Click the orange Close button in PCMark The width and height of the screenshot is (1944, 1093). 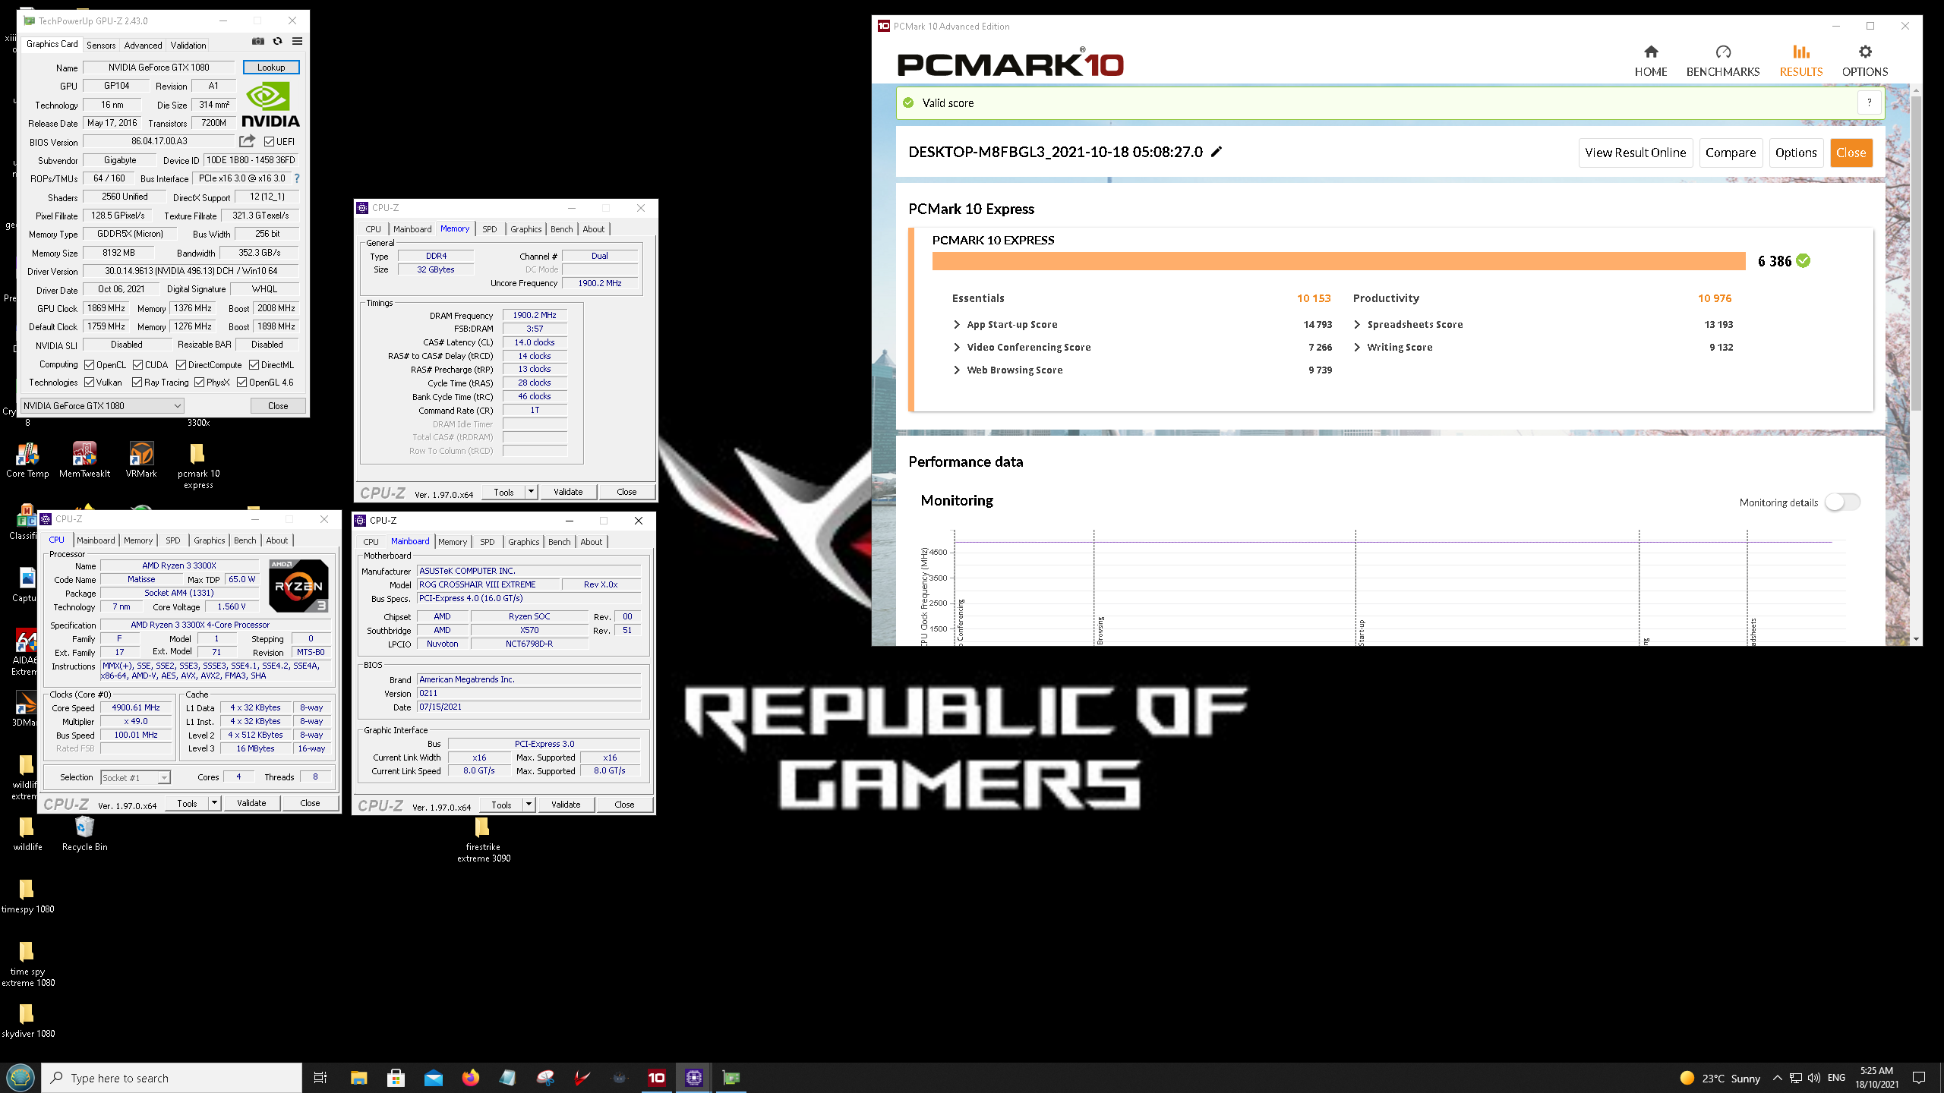point(1851,153)
